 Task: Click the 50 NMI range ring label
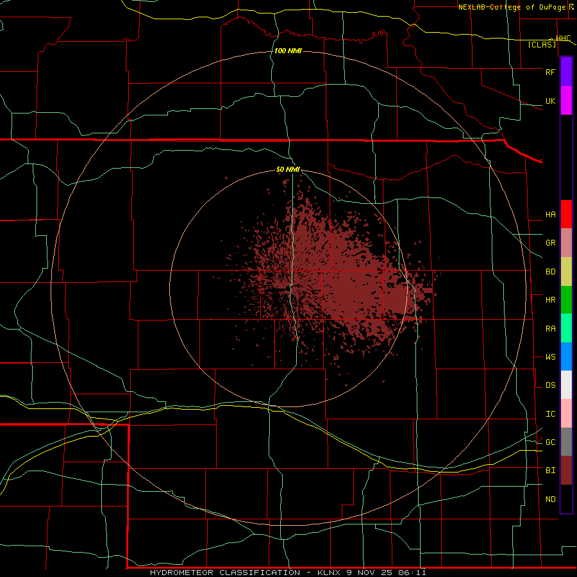[x=288, y=169]
